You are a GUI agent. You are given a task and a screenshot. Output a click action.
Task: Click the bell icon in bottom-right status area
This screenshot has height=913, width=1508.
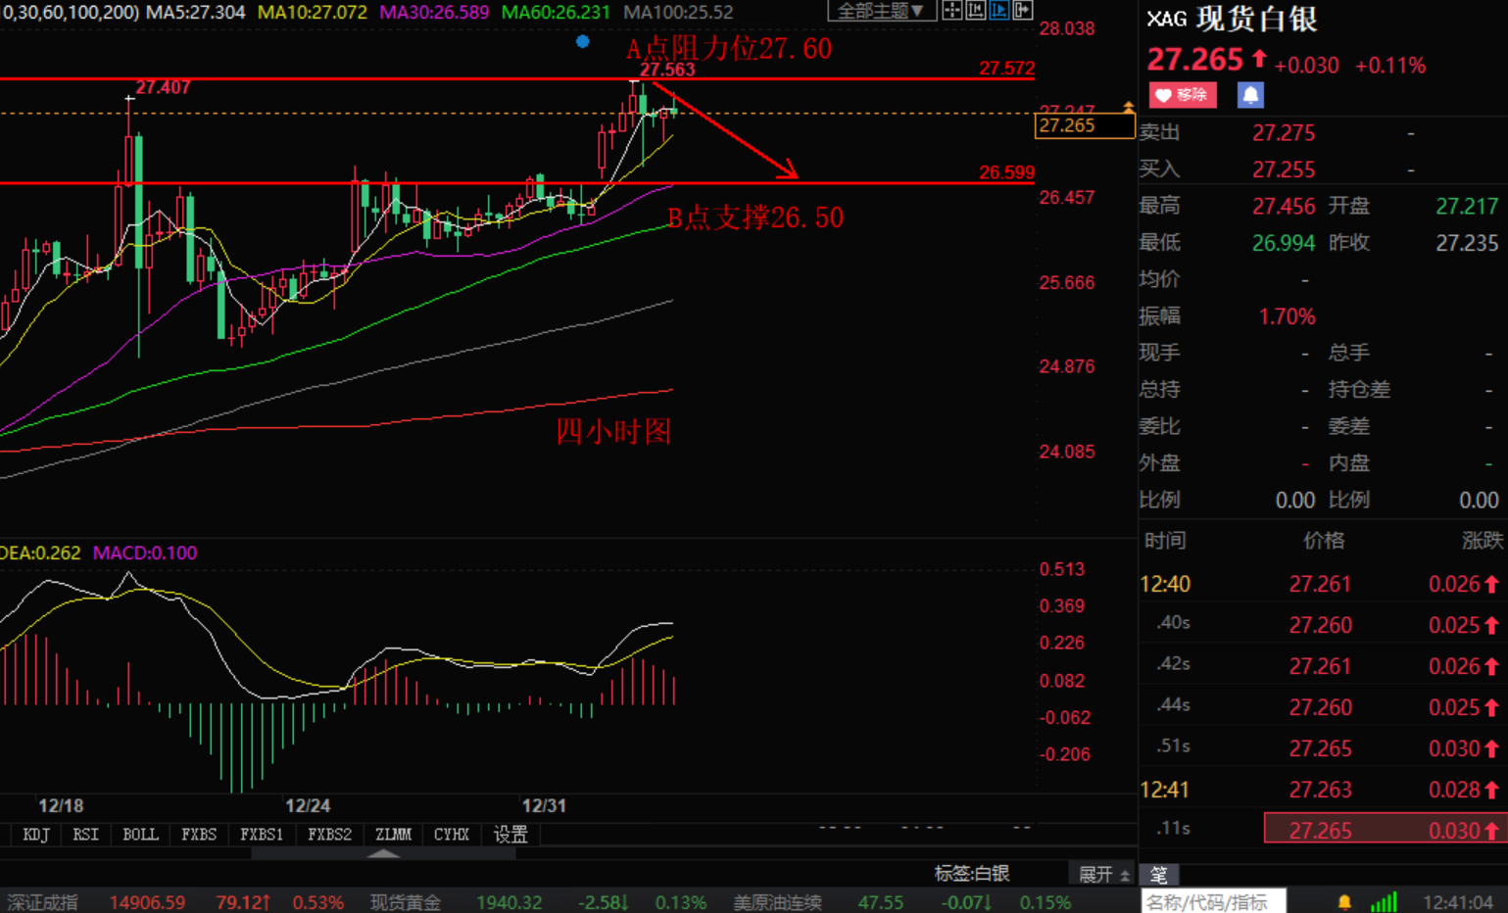[x=1343, y=900]
